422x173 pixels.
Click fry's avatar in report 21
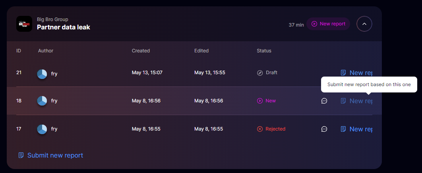(42, 74)
